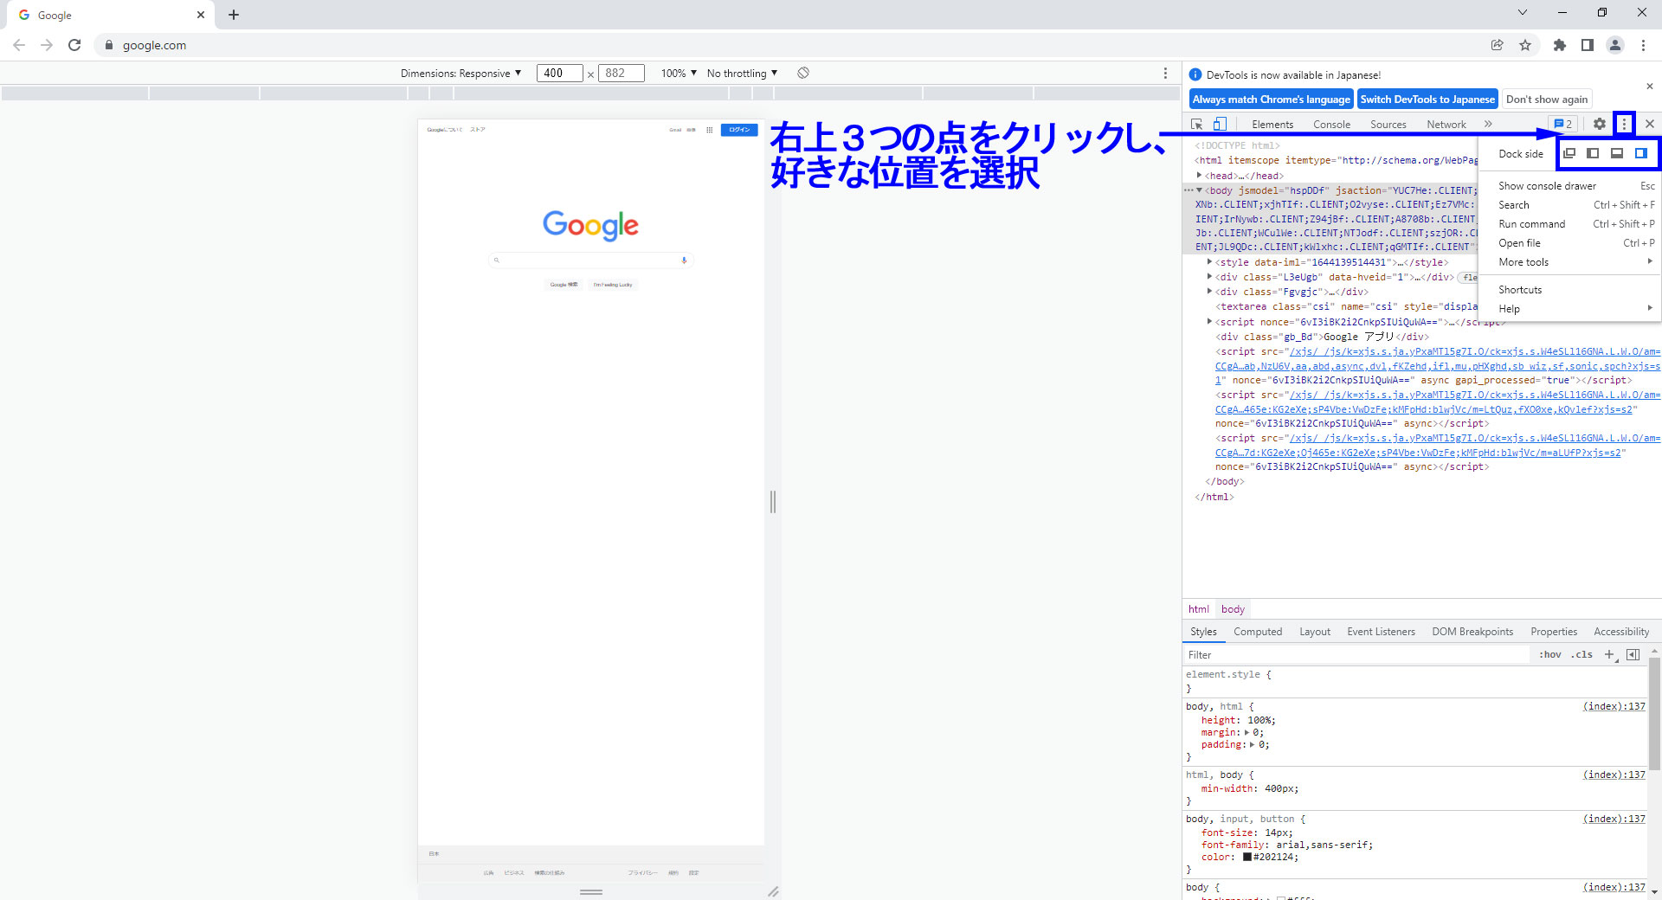Viewport: 1662px width, 900px height.
Task: Toggle the .cls class editor
Action: [1582, 655]
